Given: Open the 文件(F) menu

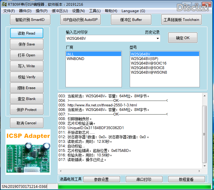Looking at the screenshot, I should pyautogui.click(x=9, y=11).
